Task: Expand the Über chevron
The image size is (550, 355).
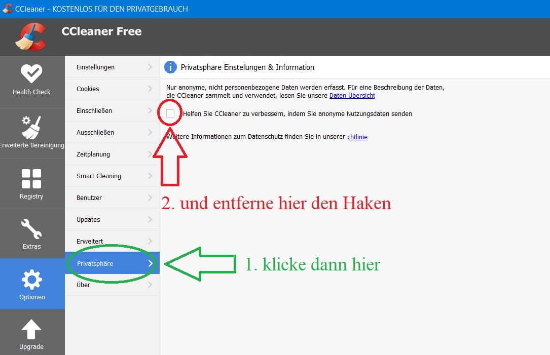Action: tap(150, 285)
